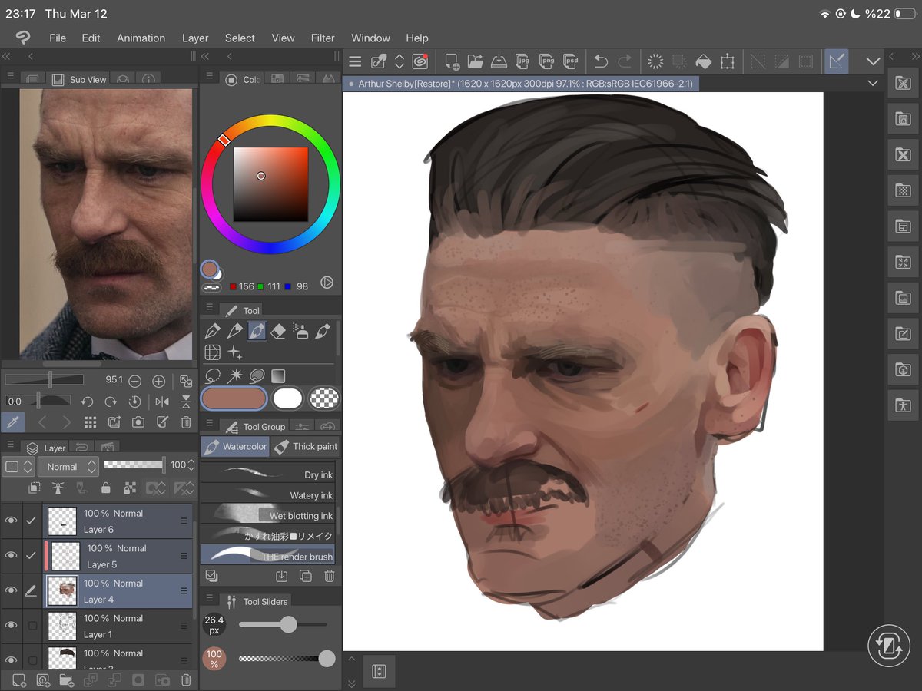
Task: Open the Normal blending mode dropdown
Action: point(68,466)
